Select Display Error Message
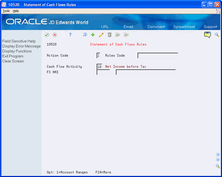Screen dimensions: 222x177 coord(21,46)
